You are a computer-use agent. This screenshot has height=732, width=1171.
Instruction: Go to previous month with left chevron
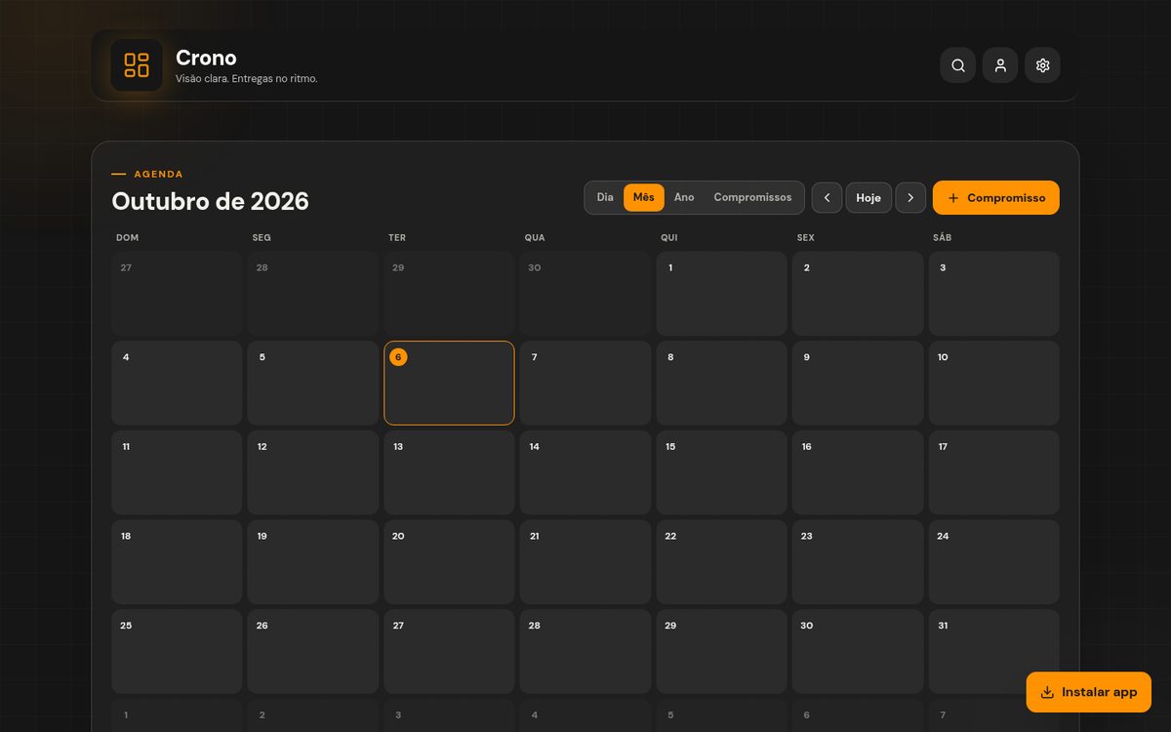coord(827,198)
